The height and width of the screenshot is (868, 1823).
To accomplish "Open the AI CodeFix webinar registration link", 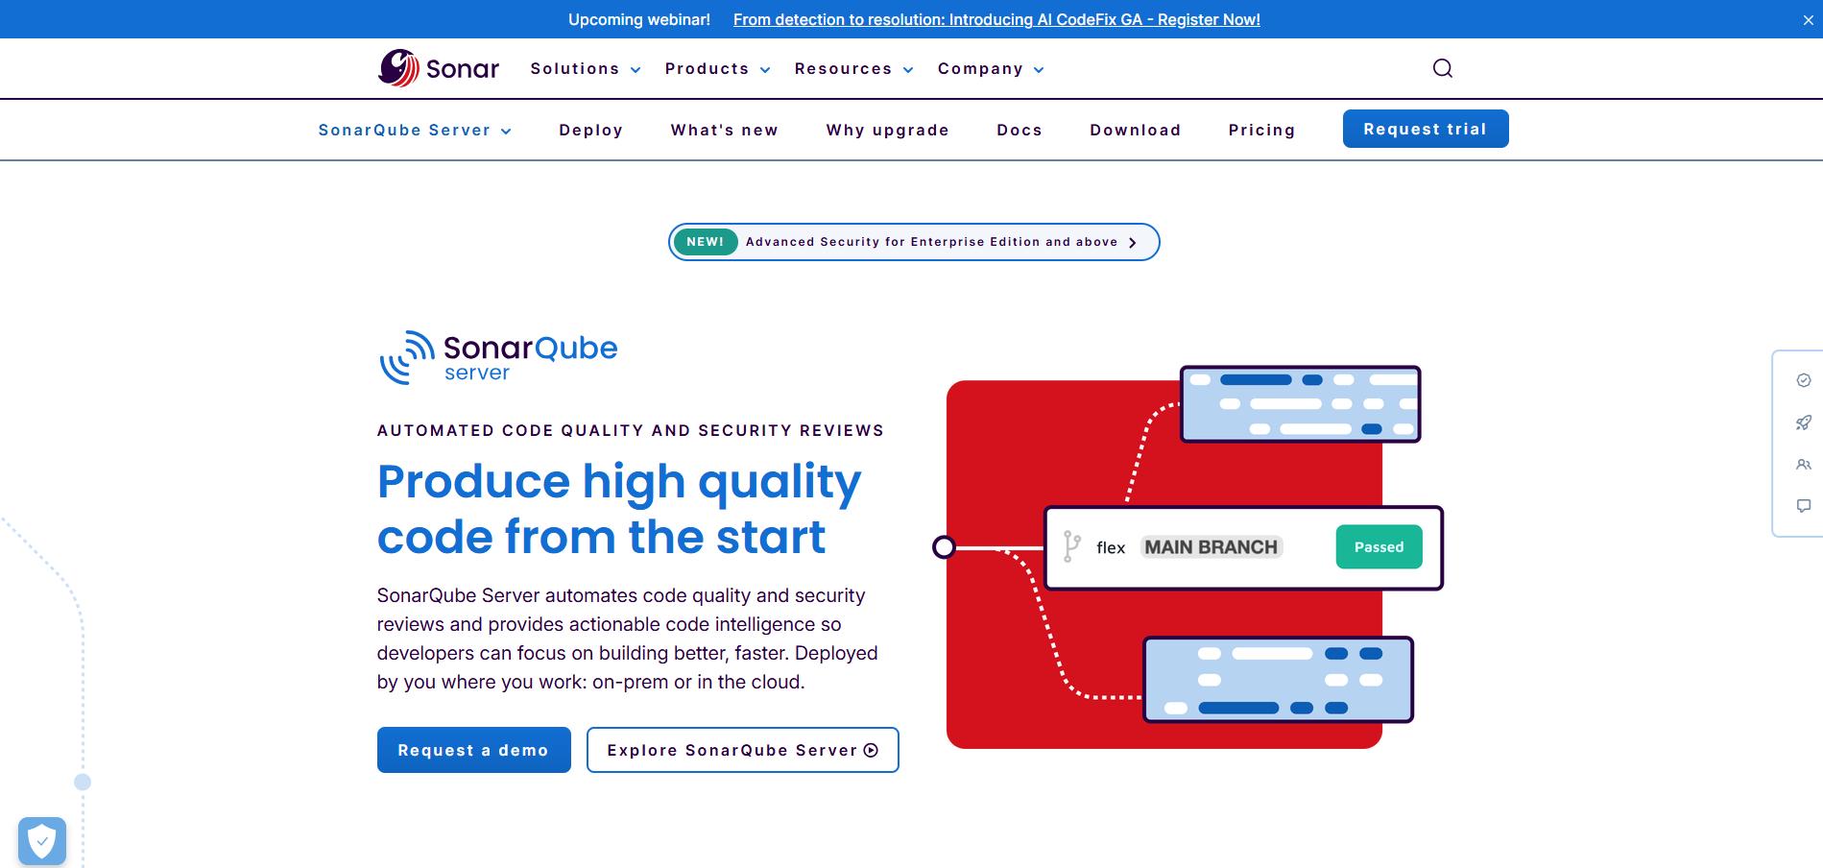I will click(996, 19).
